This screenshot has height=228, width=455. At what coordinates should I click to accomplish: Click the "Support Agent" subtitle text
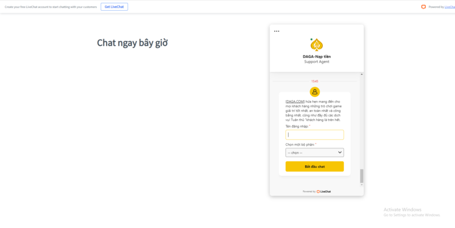click(x=316, y=62)
